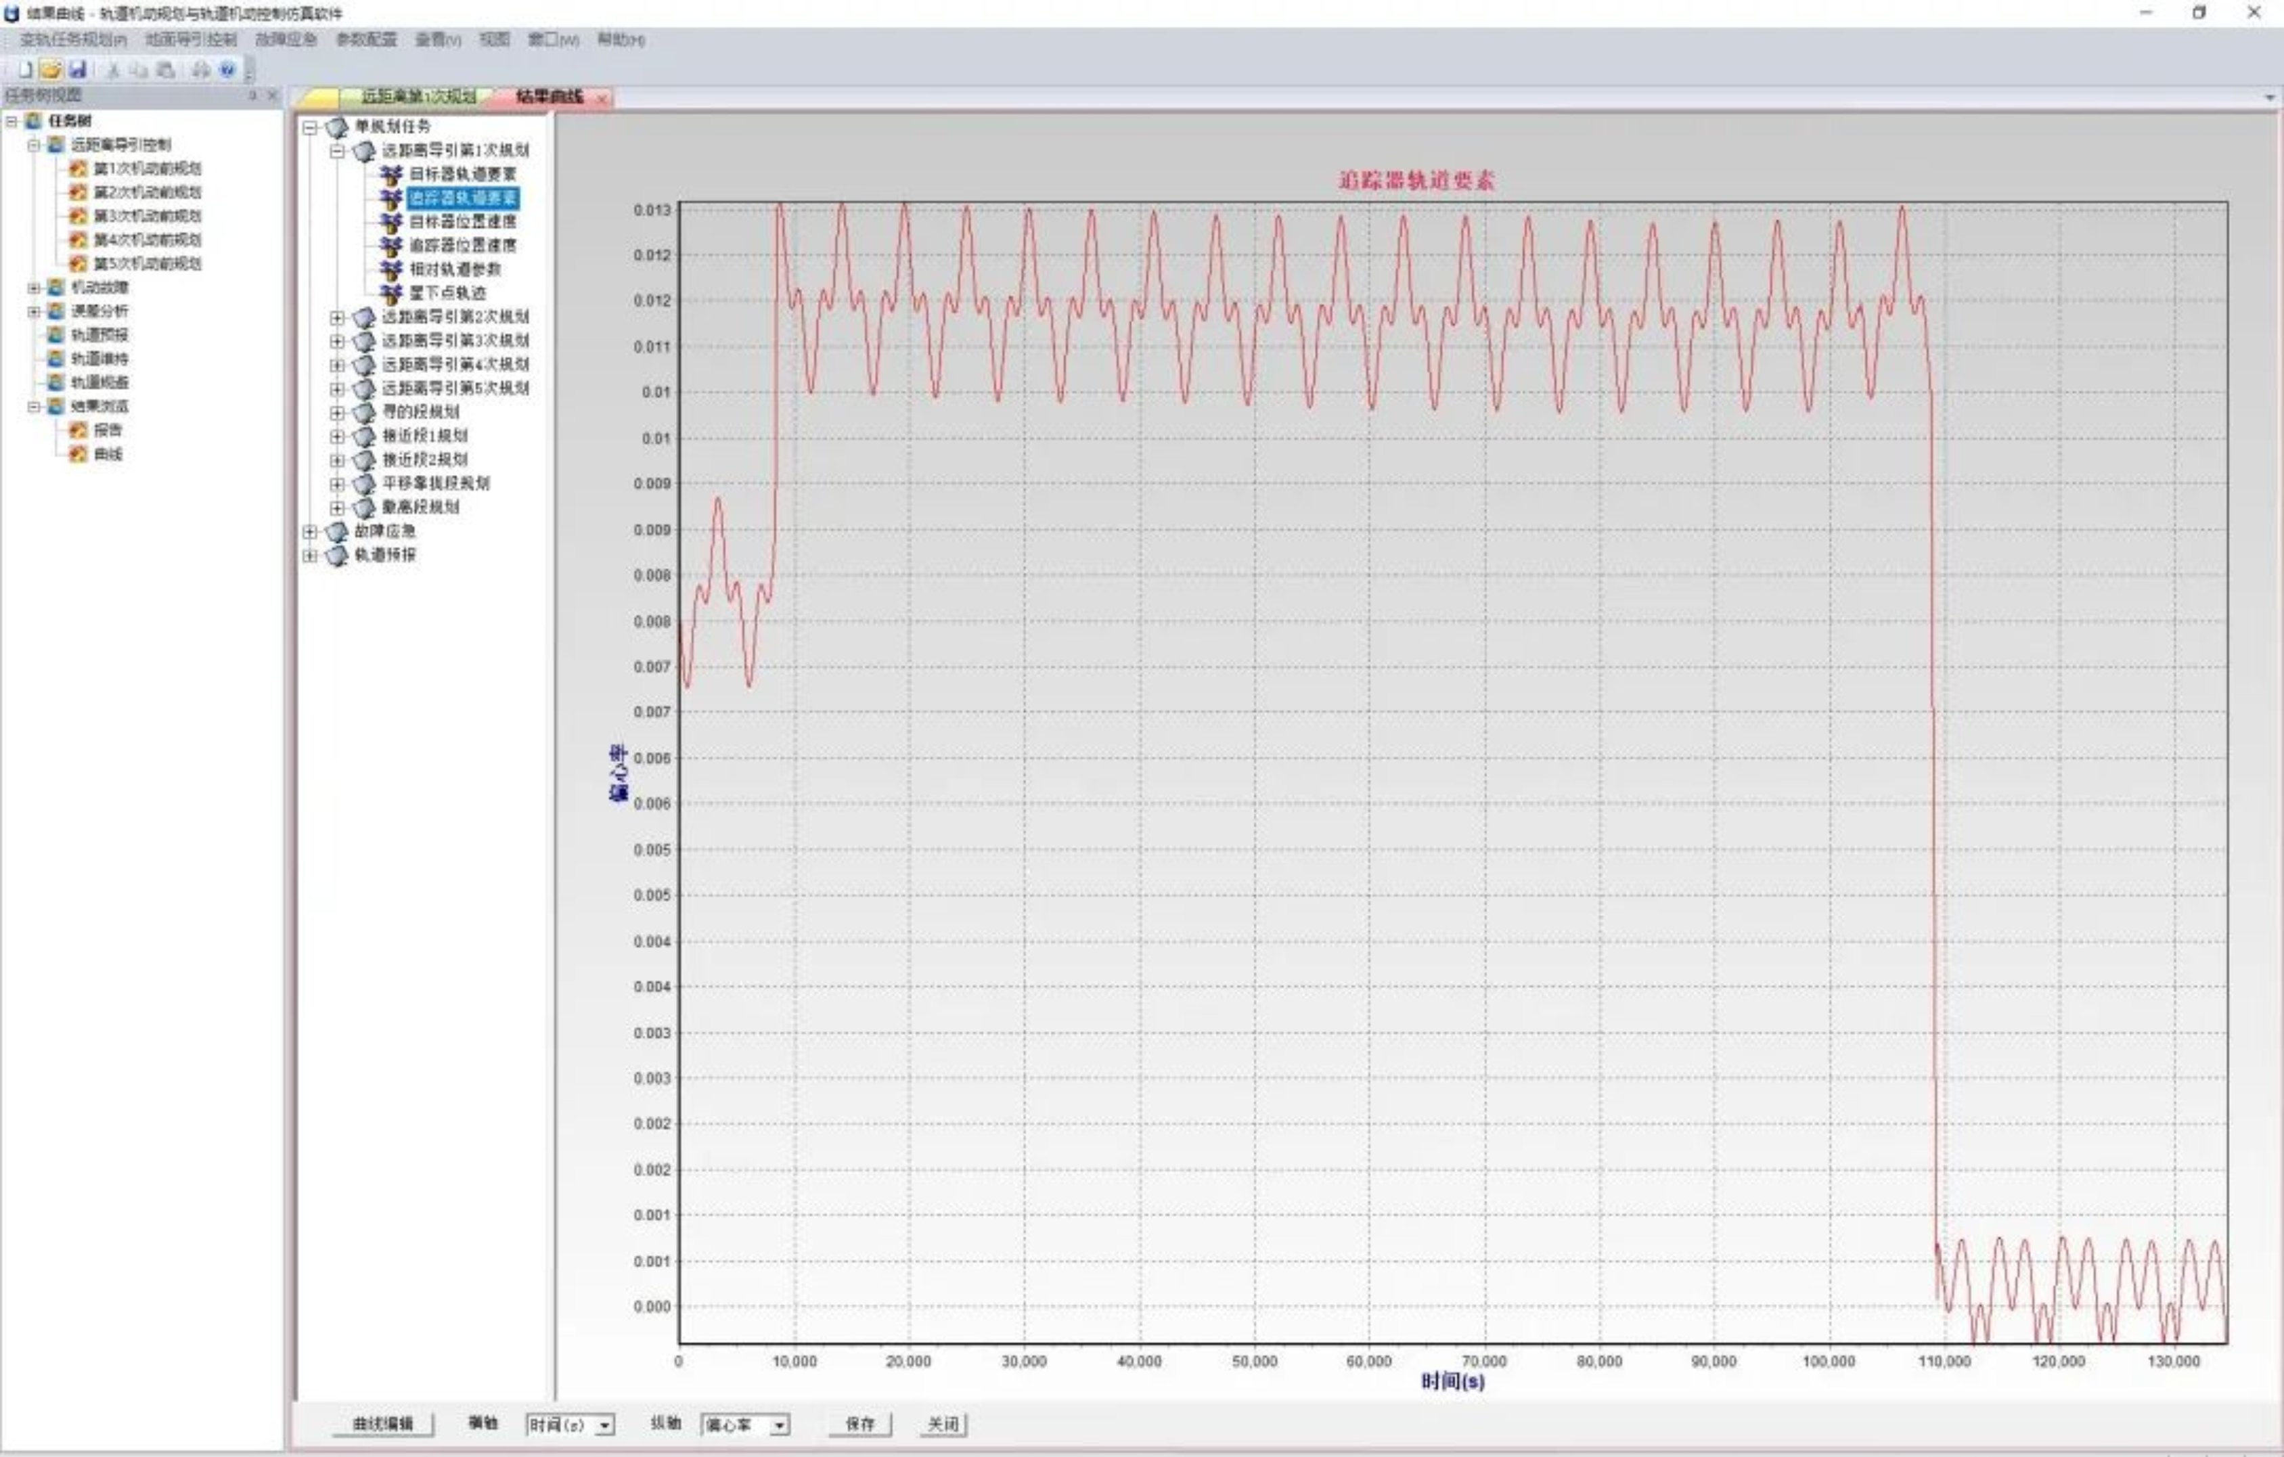Select 第4次机动前规划 in the task tree
This screenshot has width=2284, height=1457.
tap(147, 239)
